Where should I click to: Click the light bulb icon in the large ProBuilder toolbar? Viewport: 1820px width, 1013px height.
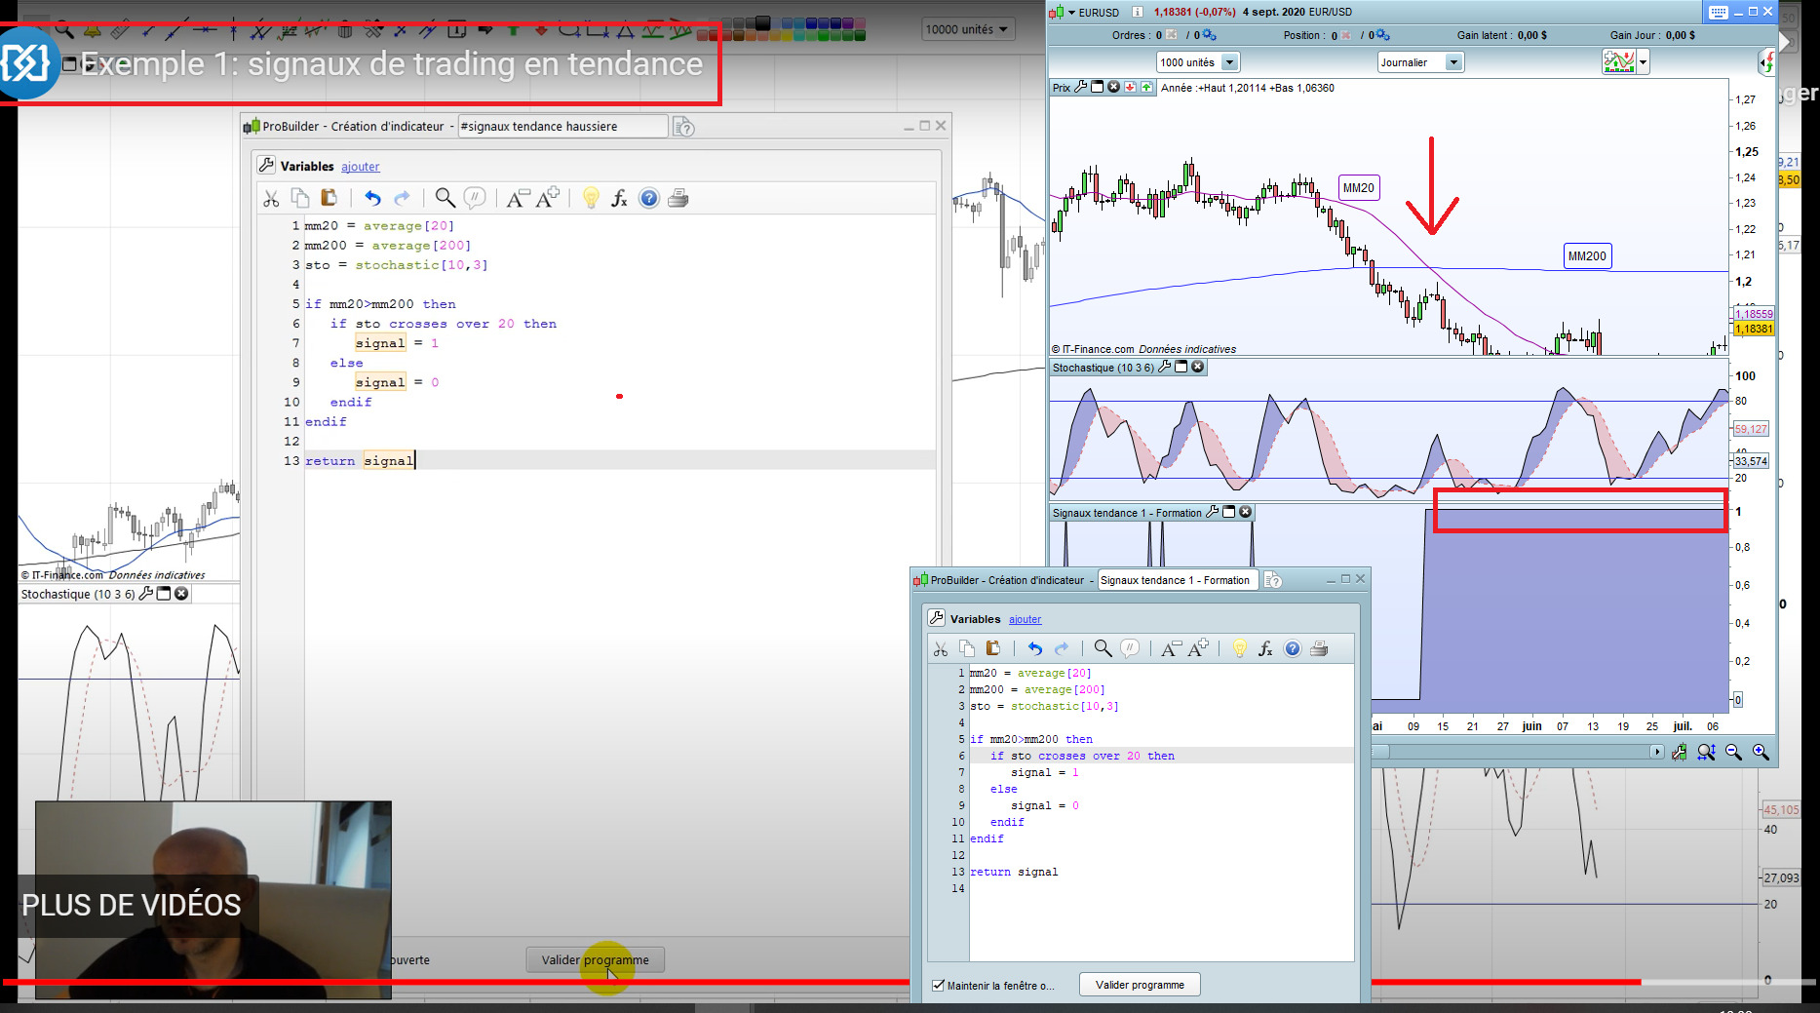tap(590, 199)
